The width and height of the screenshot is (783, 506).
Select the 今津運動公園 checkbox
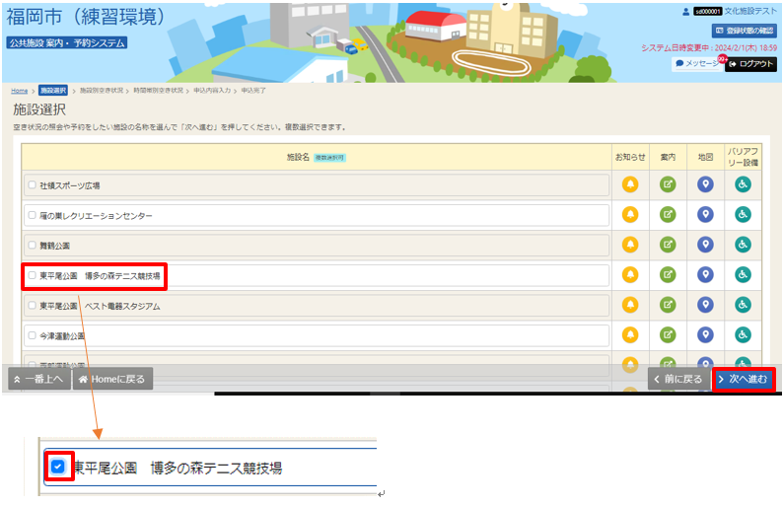pos(33,336)
